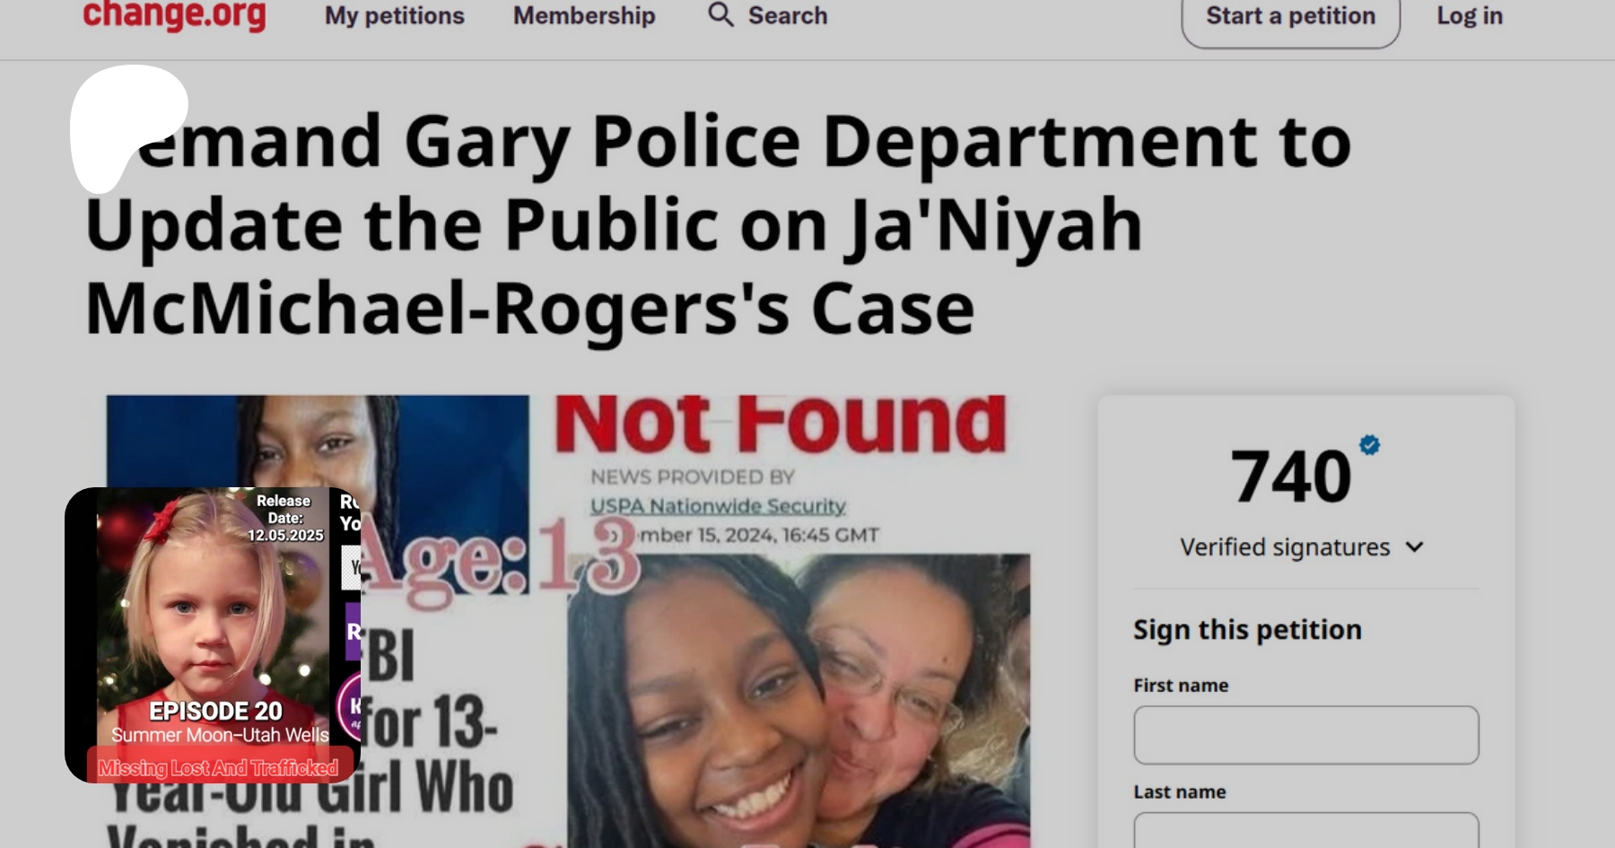
Task: Click the 740 signature count
Action: tap(1291, 476)
